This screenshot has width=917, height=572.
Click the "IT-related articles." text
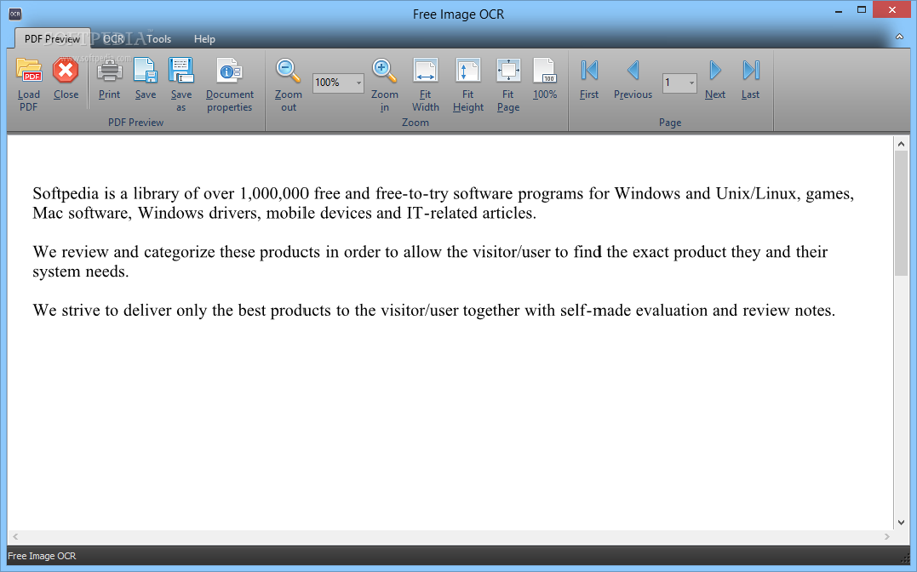tap(472, 213)
